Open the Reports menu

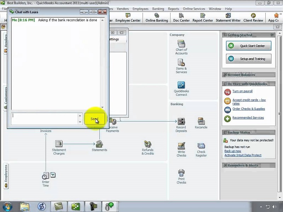pyautogui.click(x=173, y=9)
